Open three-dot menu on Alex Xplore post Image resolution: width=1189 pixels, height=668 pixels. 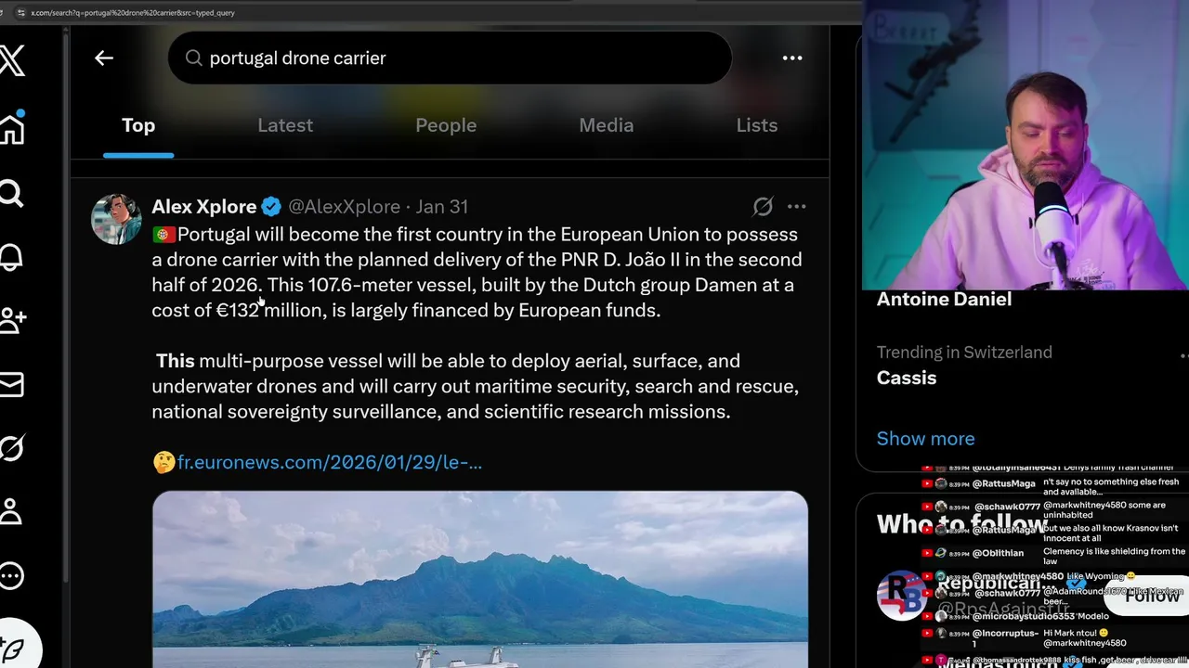click(x=796, y=206)
